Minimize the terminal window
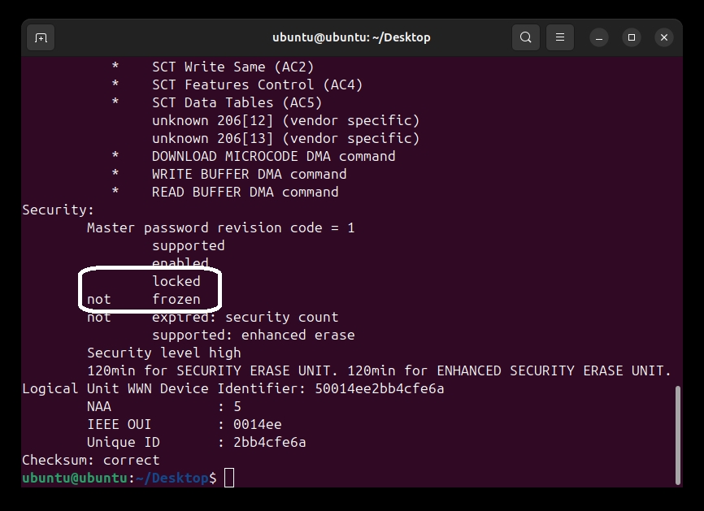Viewport: 704px width, 511px height. 599,37
